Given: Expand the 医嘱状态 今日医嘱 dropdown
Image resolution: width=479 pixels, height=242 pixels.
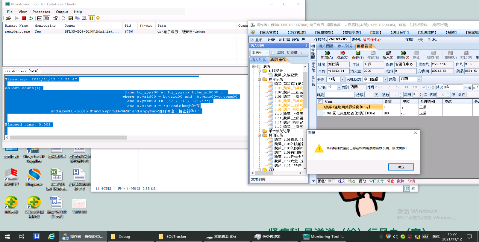Looking at the screenshot, I should click(385, 79).
